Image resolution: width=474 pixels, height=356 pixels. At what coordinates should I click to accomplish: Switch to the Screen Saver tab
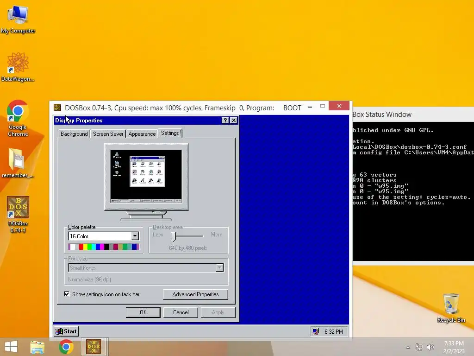click(x=108, y=134)
